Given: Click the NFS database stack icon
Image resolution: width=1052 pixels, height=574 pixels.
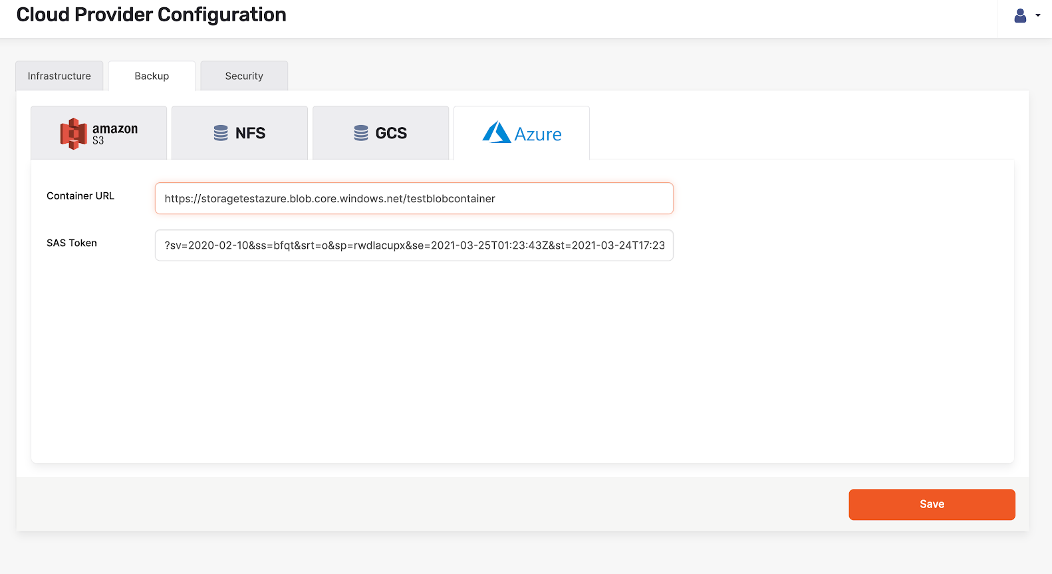Looking at the screenshot, I should pyautogui.click(x=221, y=133).
